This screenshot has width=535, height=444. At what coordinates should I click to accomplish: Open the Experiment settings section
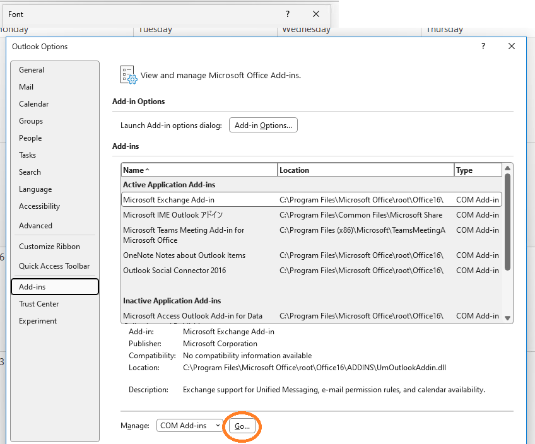point(38,320)
